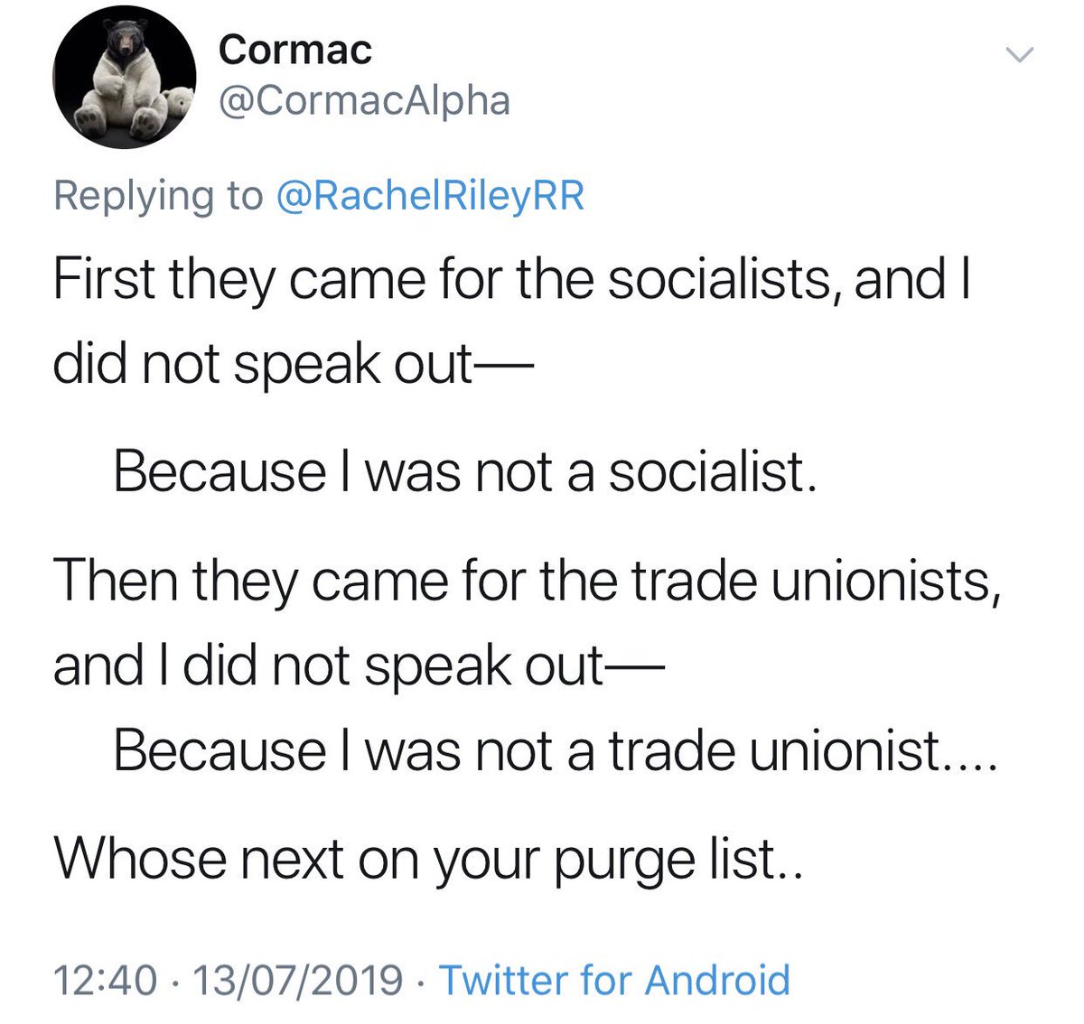The height and width of the screenshot is (1024, 1084).
Task: Open the Twitter for Android source link
Action: [x=614, y=980]
